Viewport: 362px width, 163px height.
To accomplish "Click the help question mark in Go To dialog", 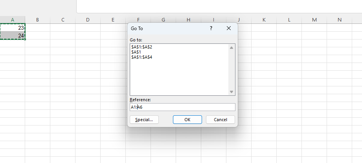I will point(211,28).
